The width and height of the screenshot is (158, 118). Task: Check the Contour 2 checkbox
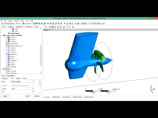pyautogui.click(x=7, y=40)
